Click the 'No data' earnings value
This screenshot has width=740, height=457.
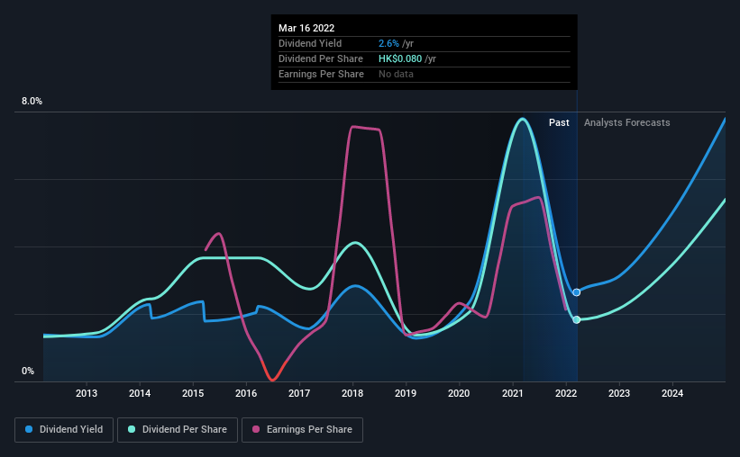pyautogui.click(x=396, y=74)
